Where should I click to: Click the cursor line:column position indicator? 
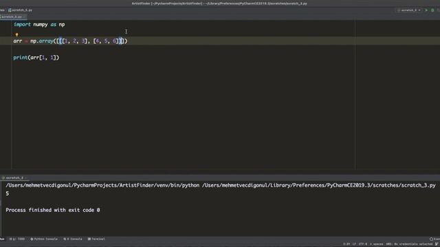346,244
